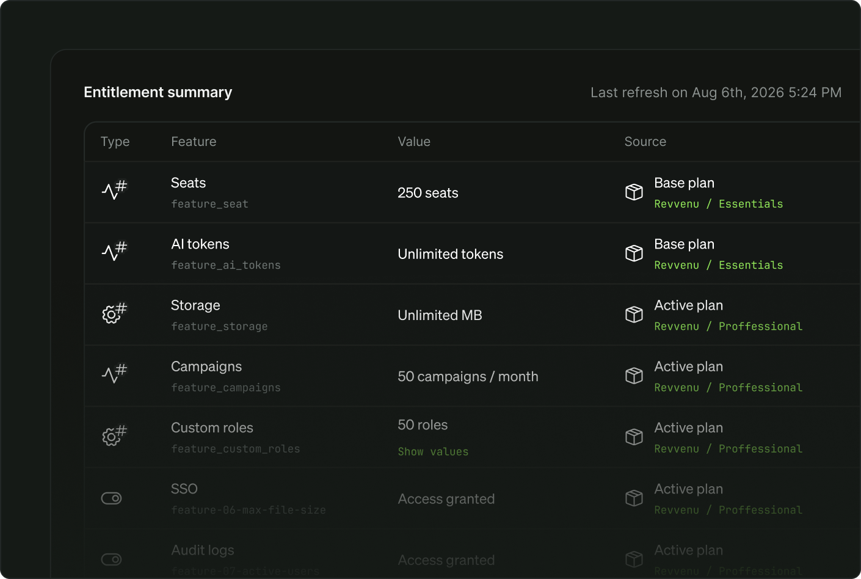Sort by the Feature column header

[x=194, y=142]
